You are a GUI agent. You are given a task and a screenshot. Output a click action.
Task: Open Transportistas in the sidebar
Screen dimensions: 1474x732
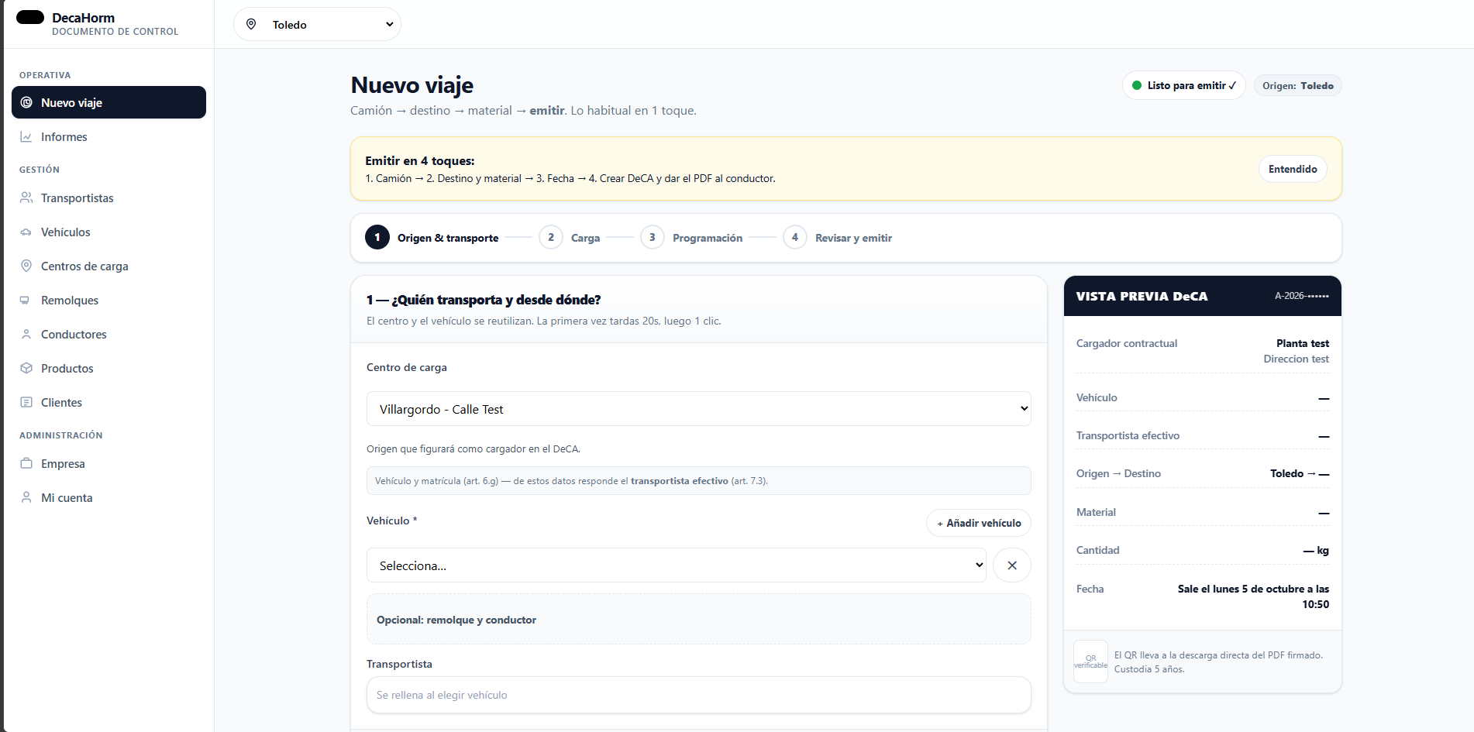108,198
